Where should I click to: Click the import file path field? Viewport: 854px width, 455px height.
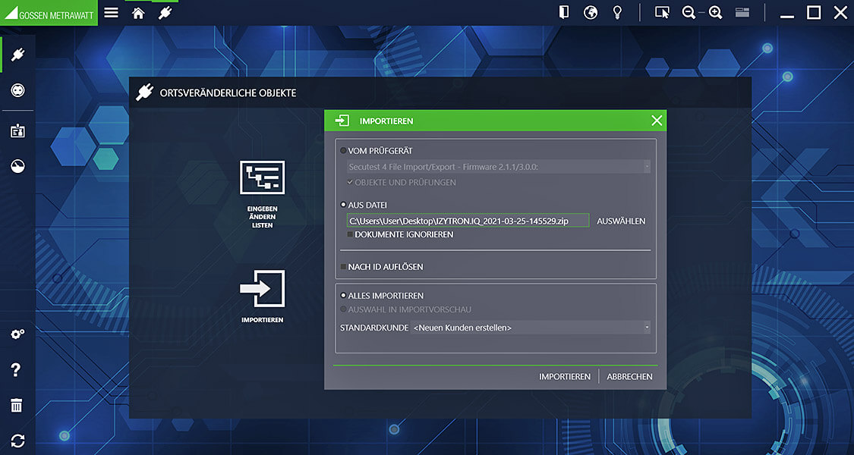(x=468, y=221)
